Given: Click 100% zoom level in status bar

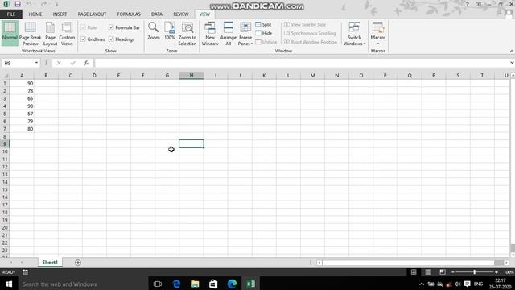Looking at the screenshot, I should (509, 272).
